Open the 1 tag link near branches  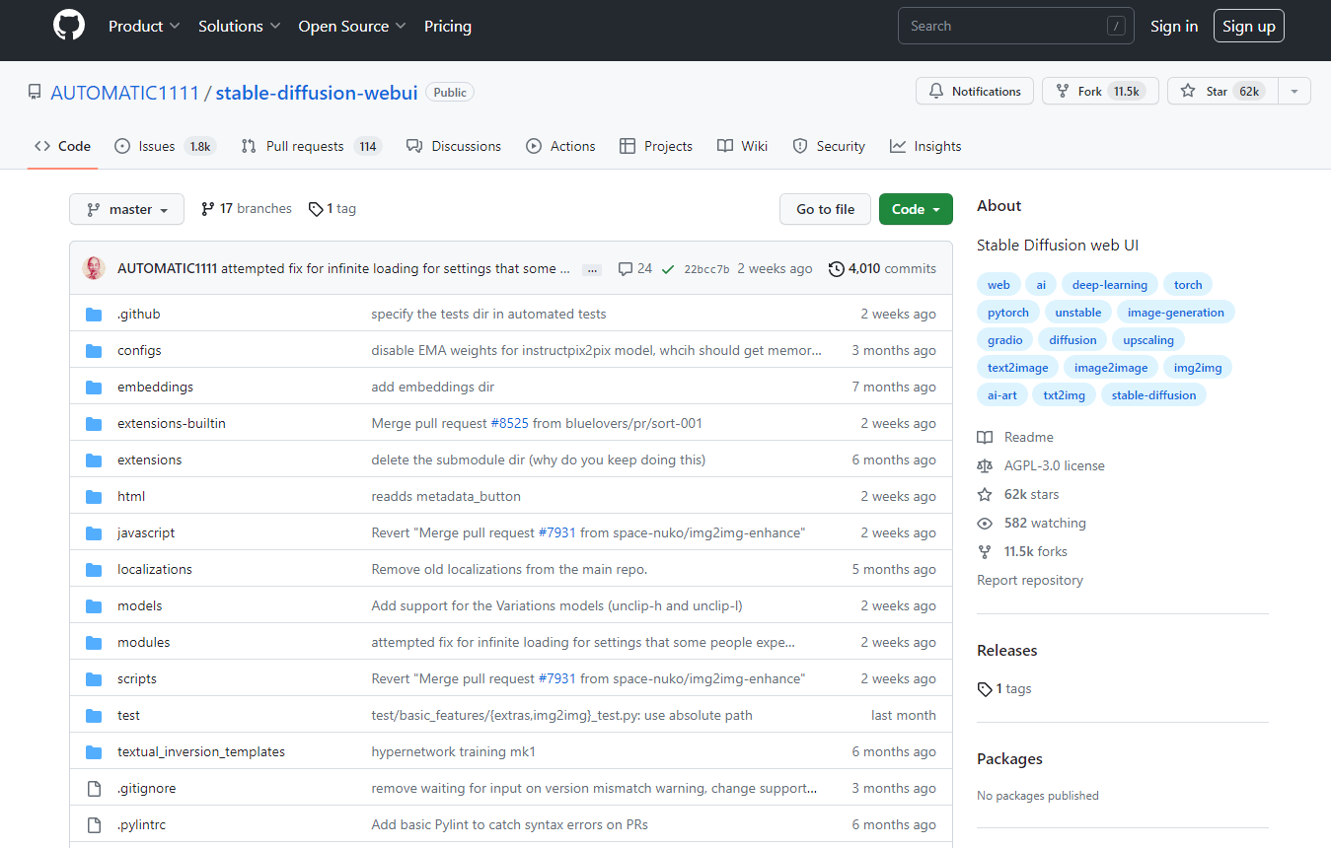pos(333,209)
